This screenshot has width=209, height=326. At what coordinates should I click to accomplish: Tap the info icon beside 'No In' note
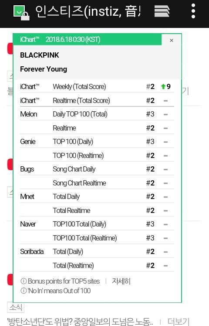coord(24,291)
